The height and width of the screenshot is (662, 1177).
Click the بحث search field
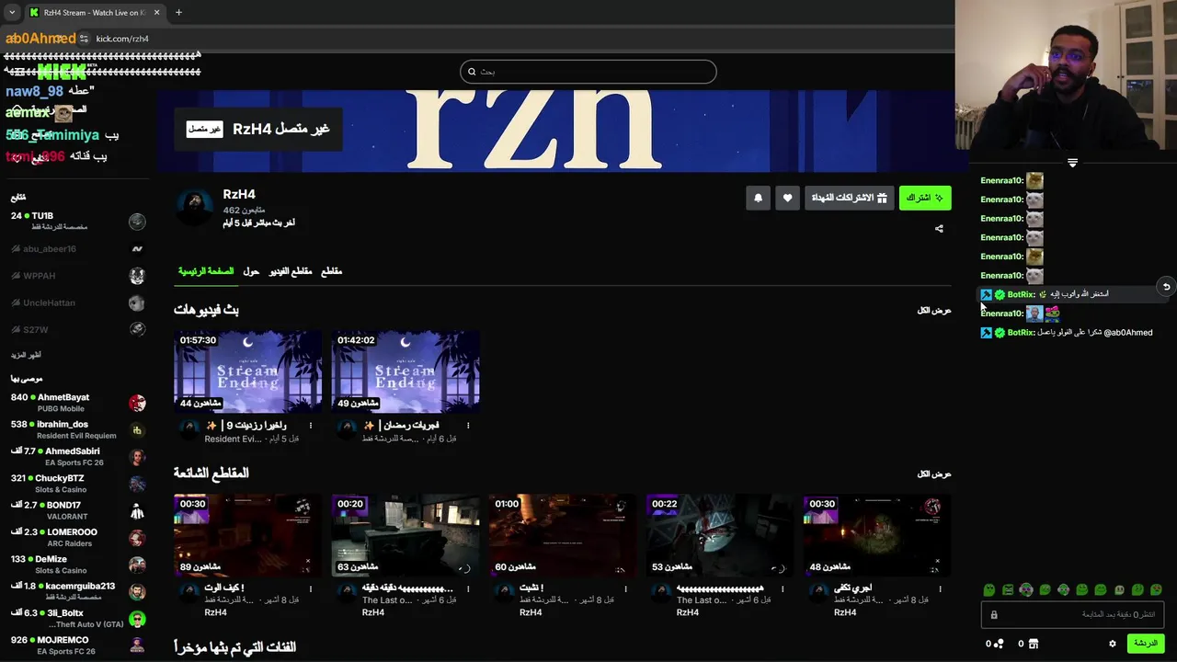point(588,72)
